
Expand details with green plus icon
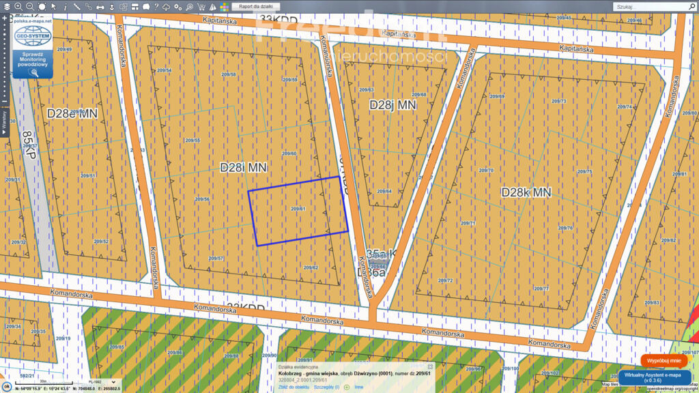click(x=346, y=387)
